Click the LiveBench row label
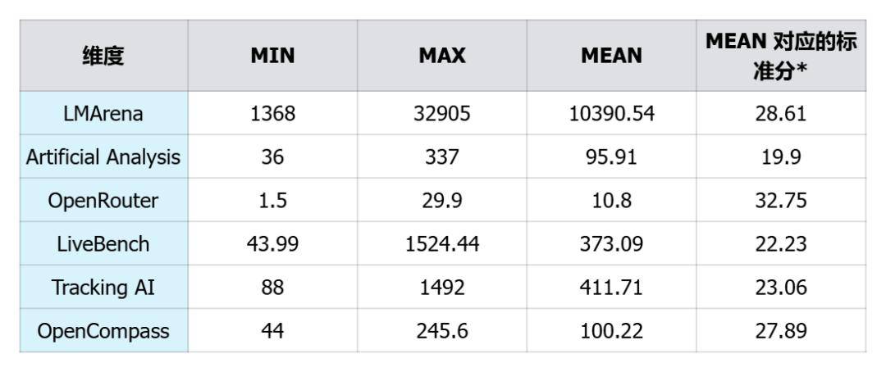Image resolution: width=886 pixels, height=372 pixels. 103,244
